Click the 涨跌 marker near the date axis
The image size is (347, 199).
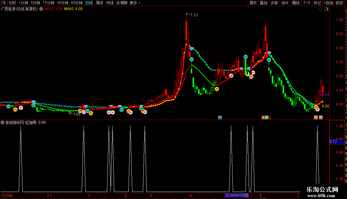click(x=265, y=118)
